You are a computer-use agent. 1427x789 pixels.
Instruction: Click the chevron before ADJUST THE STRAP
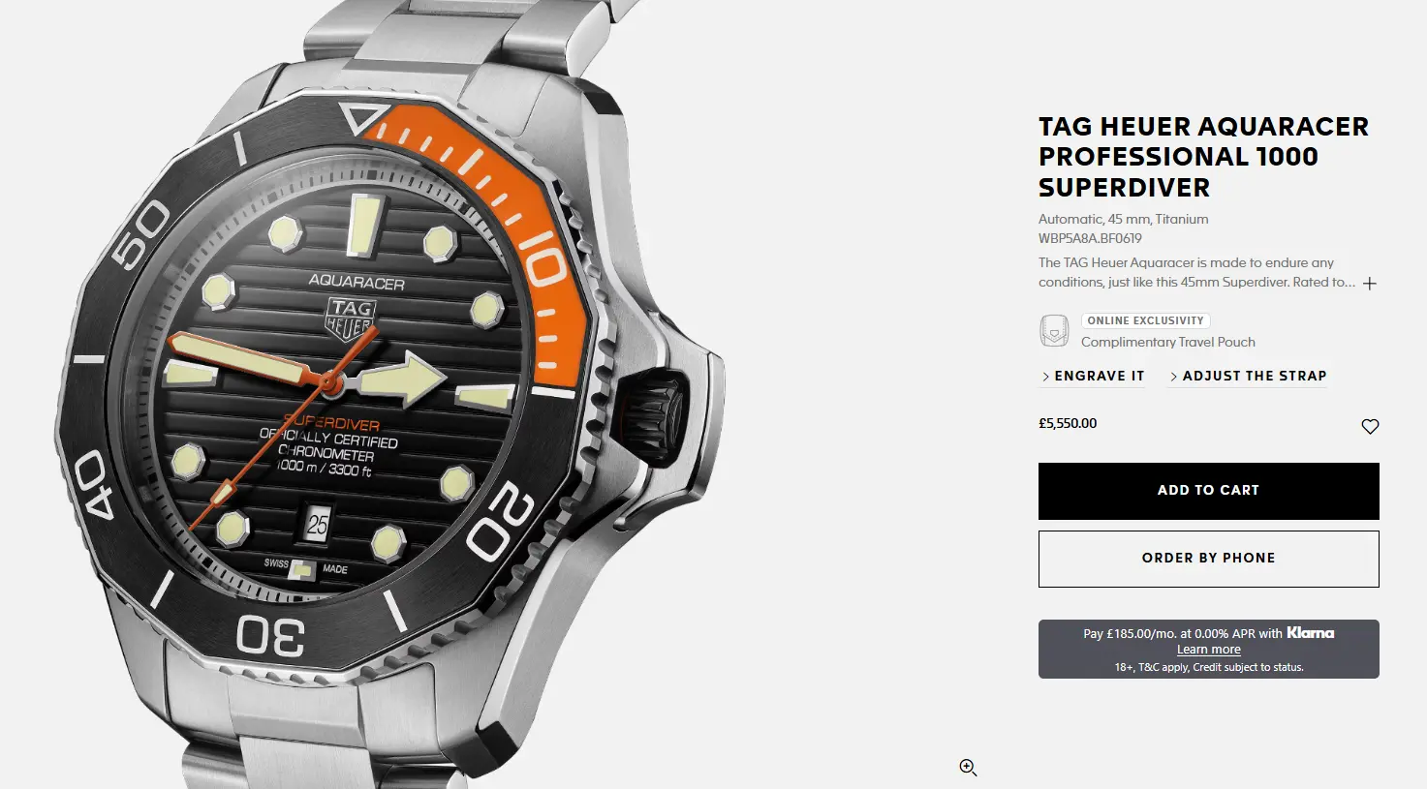tap(1173, 377)
